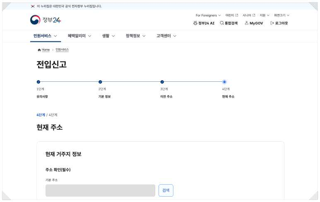The width and height of the screenshot is (320, 202).
Task: Click the 3단계 이전 주소 step marker
Action: coord(162,82)
